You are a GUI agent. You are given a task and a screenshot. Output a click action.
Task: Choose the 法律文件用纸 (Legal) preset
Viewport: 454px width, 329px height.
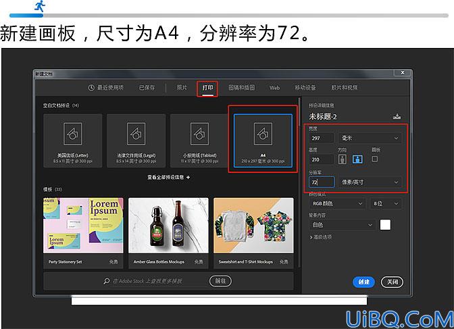(136, 141)
